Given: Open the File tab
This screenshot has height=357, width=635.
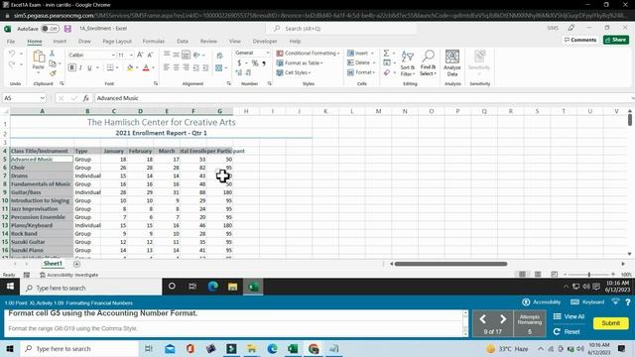Looking at the screenshot, I should coord(11,42).
